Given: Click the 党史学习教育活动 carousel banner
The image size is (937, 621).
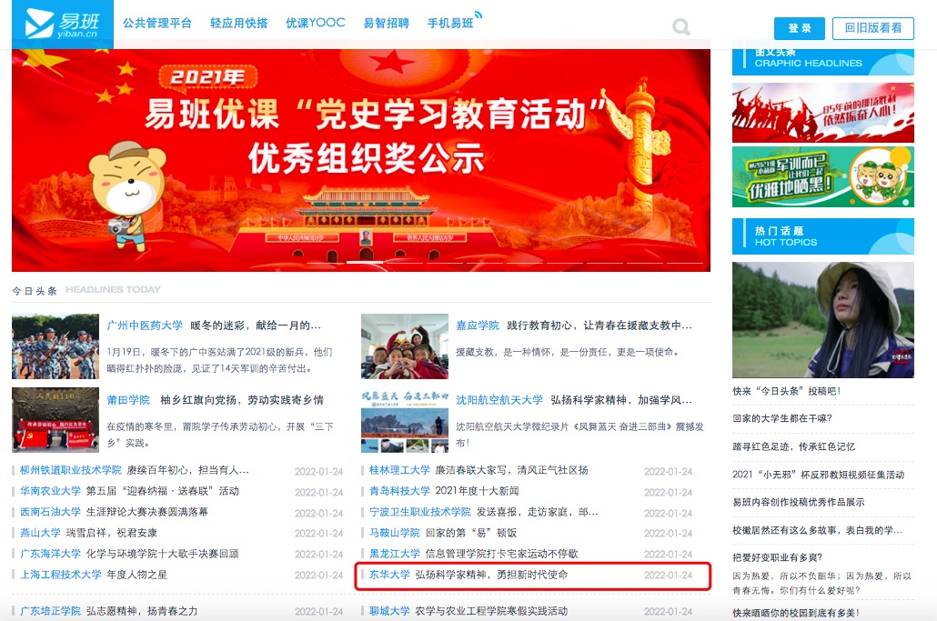Looking at the screenshot, I should (x=361, y=159).
